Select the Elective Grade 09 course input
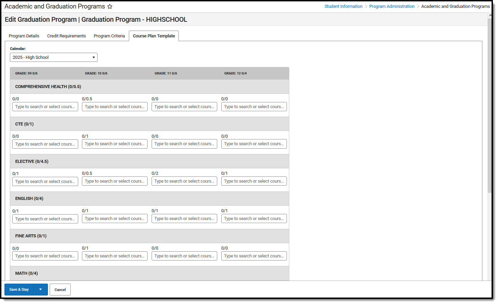 click(x=45, y=182)
